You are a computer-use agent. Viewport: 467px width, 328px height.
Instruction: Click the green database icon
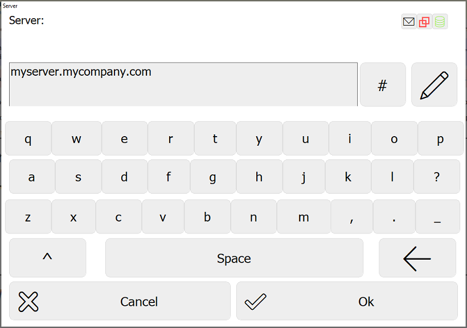[440, 22]
